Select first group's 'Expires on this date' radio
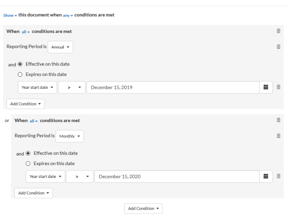 point(21,74)
